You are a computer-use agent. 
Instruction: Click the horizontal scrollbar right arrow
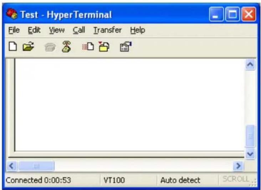[x=239, y=166]
